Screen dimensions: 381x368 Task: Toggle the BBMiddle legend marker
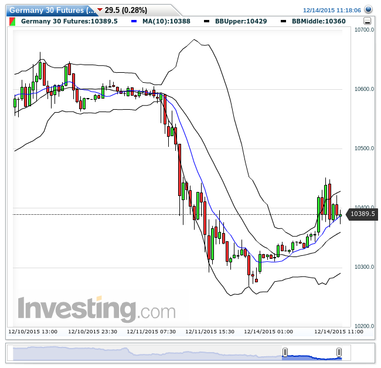(283, 21)
